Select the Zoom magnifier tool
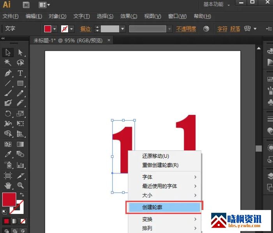Viewport: 273px width, 233px height. [x=20, y=185]
